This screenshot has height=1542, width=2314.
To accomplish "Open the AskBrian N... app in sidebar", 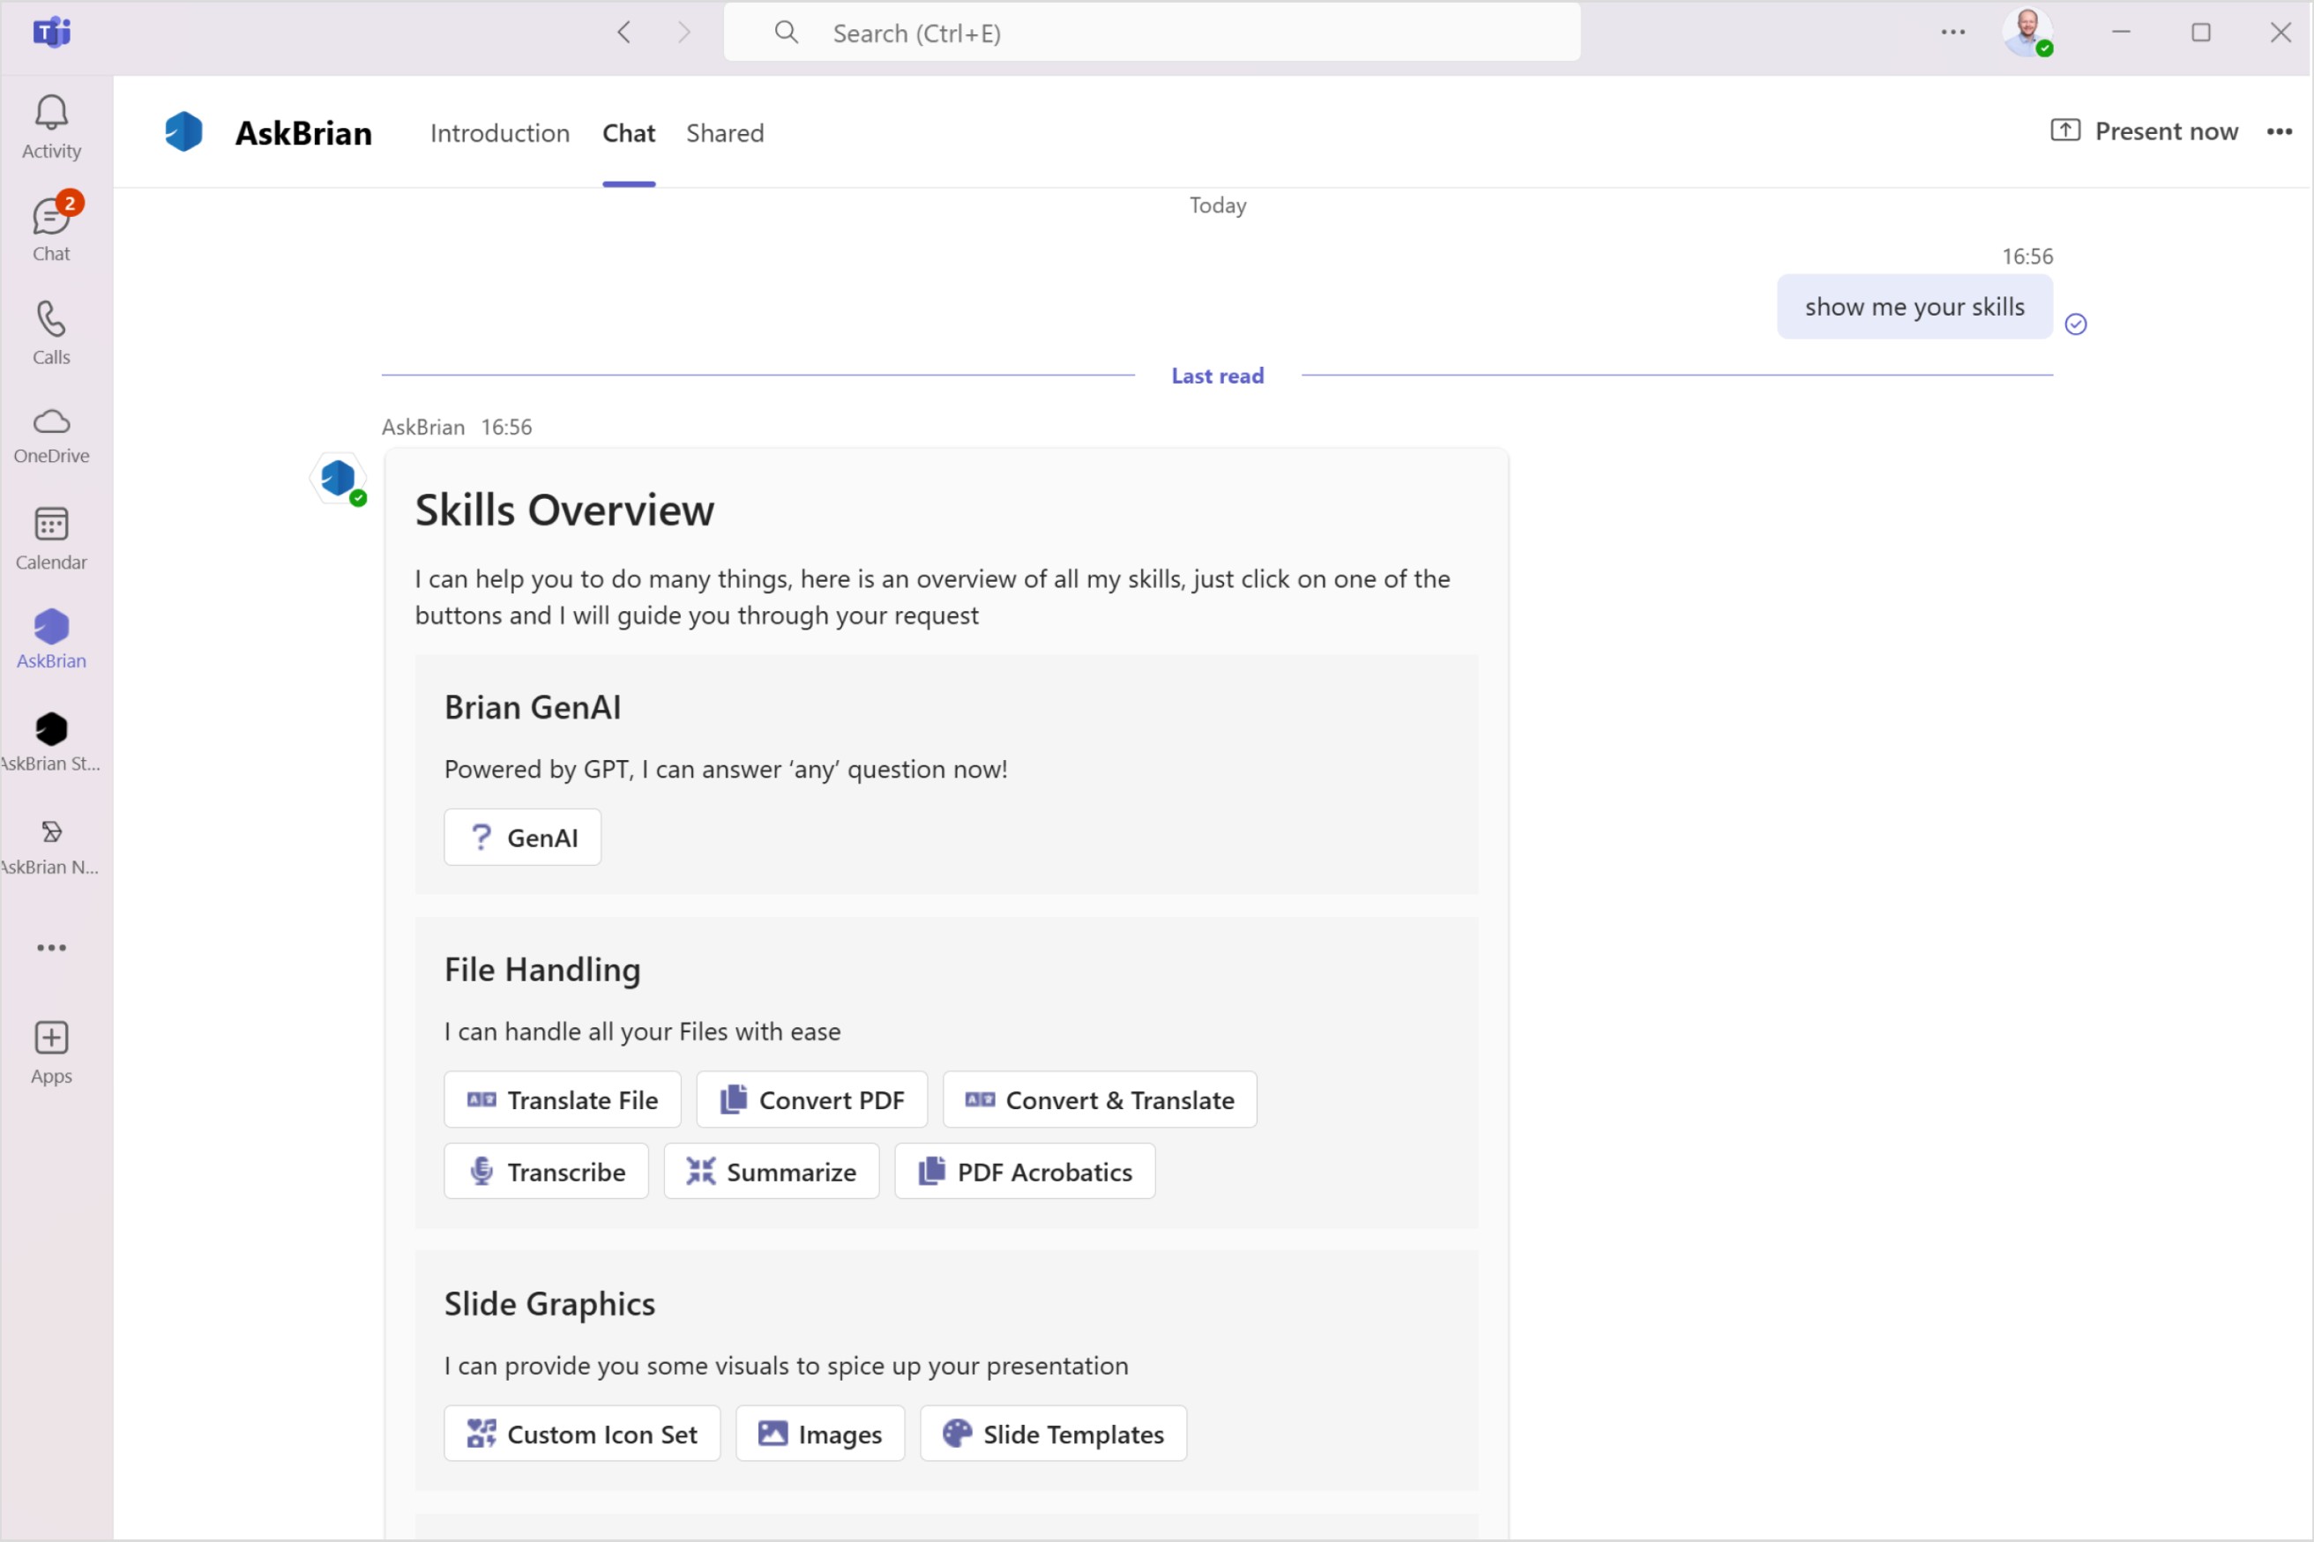I will coord(51,846).
